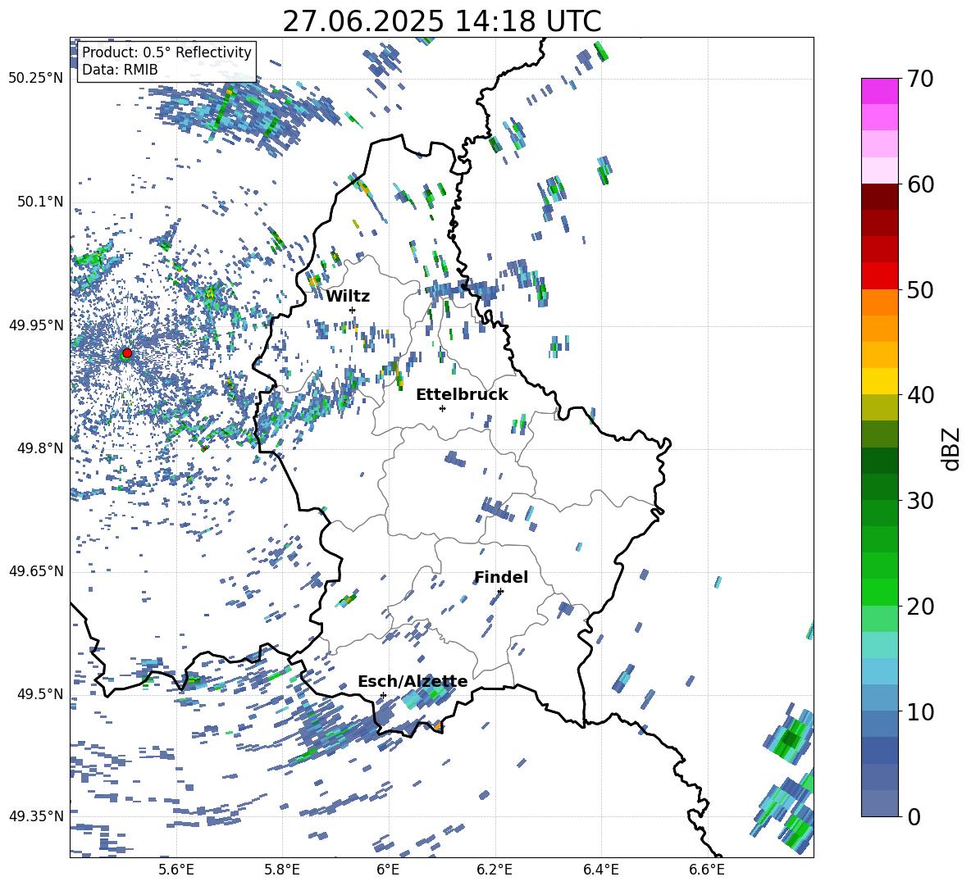Click the 30 colorbar tick label
The height and width of the screenshot is (886, 971).
[919, 501]
